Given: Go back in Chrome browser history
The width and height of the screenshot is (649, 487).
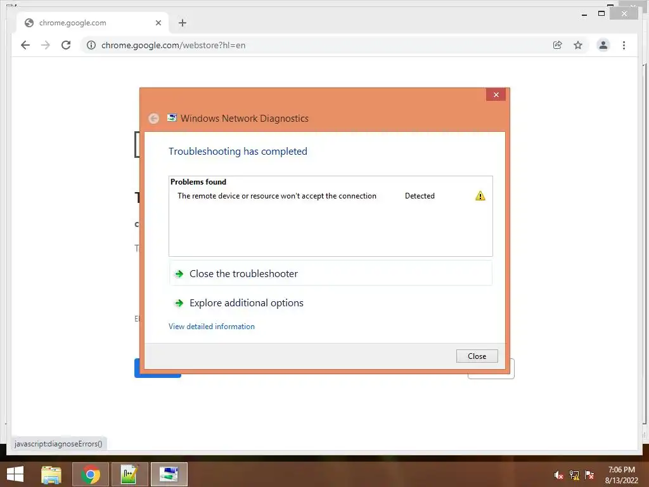Looking at the screenshot, I should pyautogui.click(x=25, y=45).
